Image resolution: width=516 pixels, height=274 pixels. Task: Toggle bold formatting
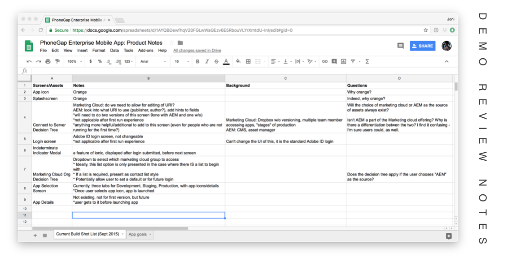pyautogui.click(x=197, y=61)
